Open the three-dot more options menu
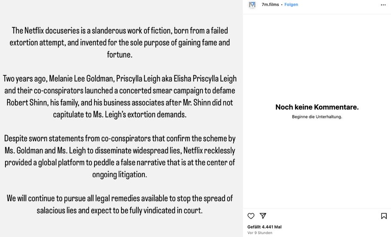 pos(383,5)
